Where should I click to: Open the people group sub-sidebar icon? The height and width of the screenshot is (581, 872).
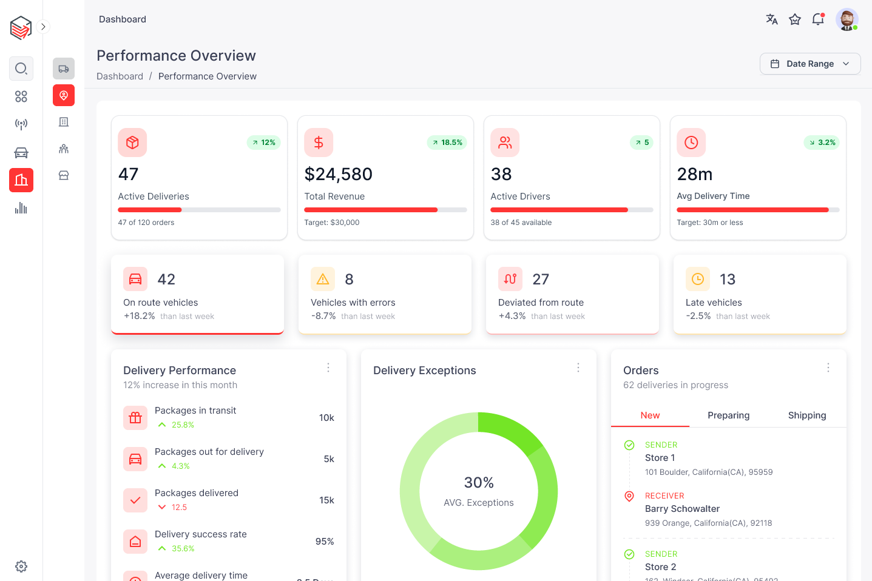click(64, 149)
